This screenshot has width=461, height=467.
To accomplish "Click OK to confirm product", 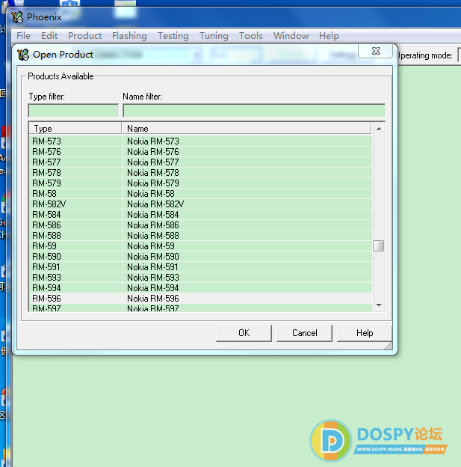I will [244, 333].
